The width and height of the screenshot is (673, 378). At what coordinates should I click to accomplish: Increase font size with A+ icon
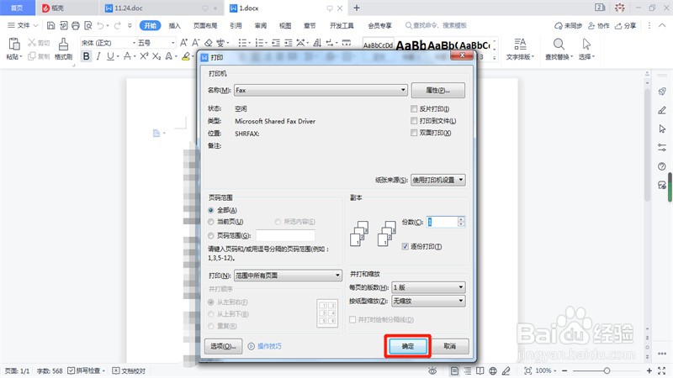pyautogui.click(x=183, y=43)
